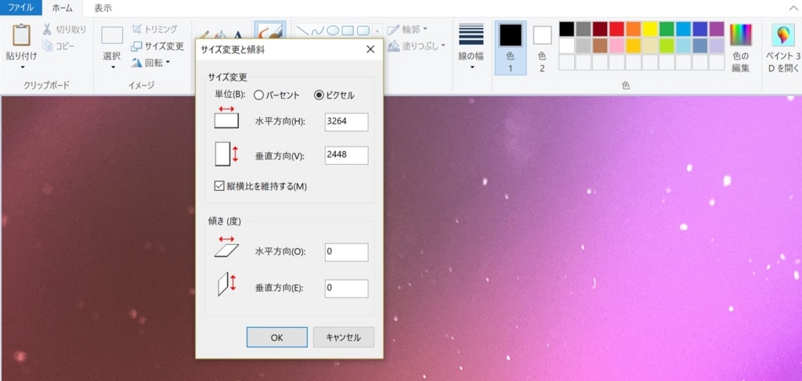The width and height of the screenshot is (802, 381).
Task: Open the Rotate (回転) dropdown arrow
Action: pos(168,63)
